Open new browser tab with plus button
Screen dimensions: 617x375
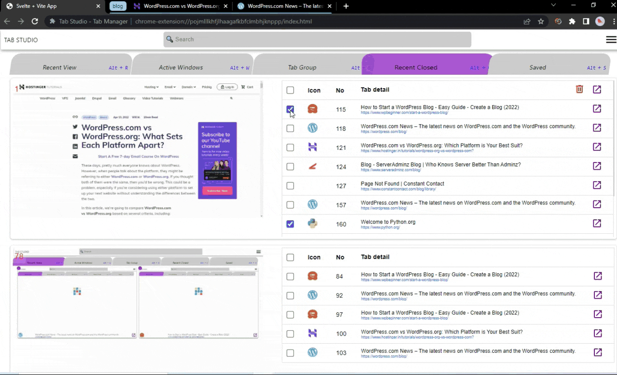(346, 6)
